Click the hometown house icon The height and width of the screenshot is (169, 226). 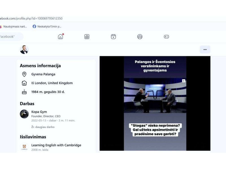pyautogui.click(x=24, y=83)
